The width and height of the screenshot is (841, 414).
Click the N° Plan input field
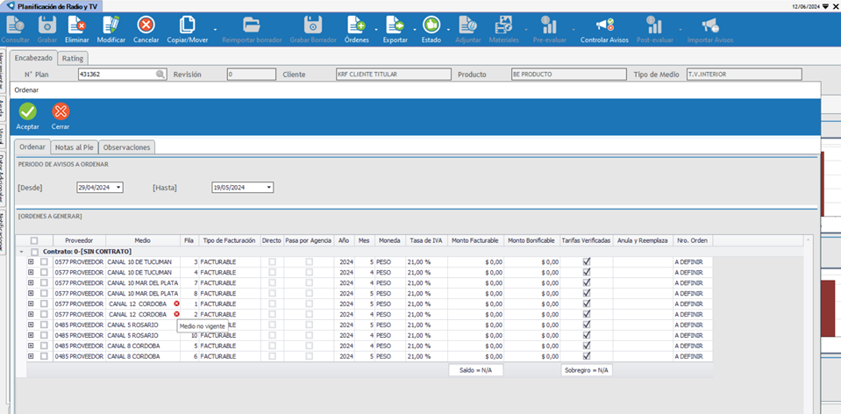122,75
